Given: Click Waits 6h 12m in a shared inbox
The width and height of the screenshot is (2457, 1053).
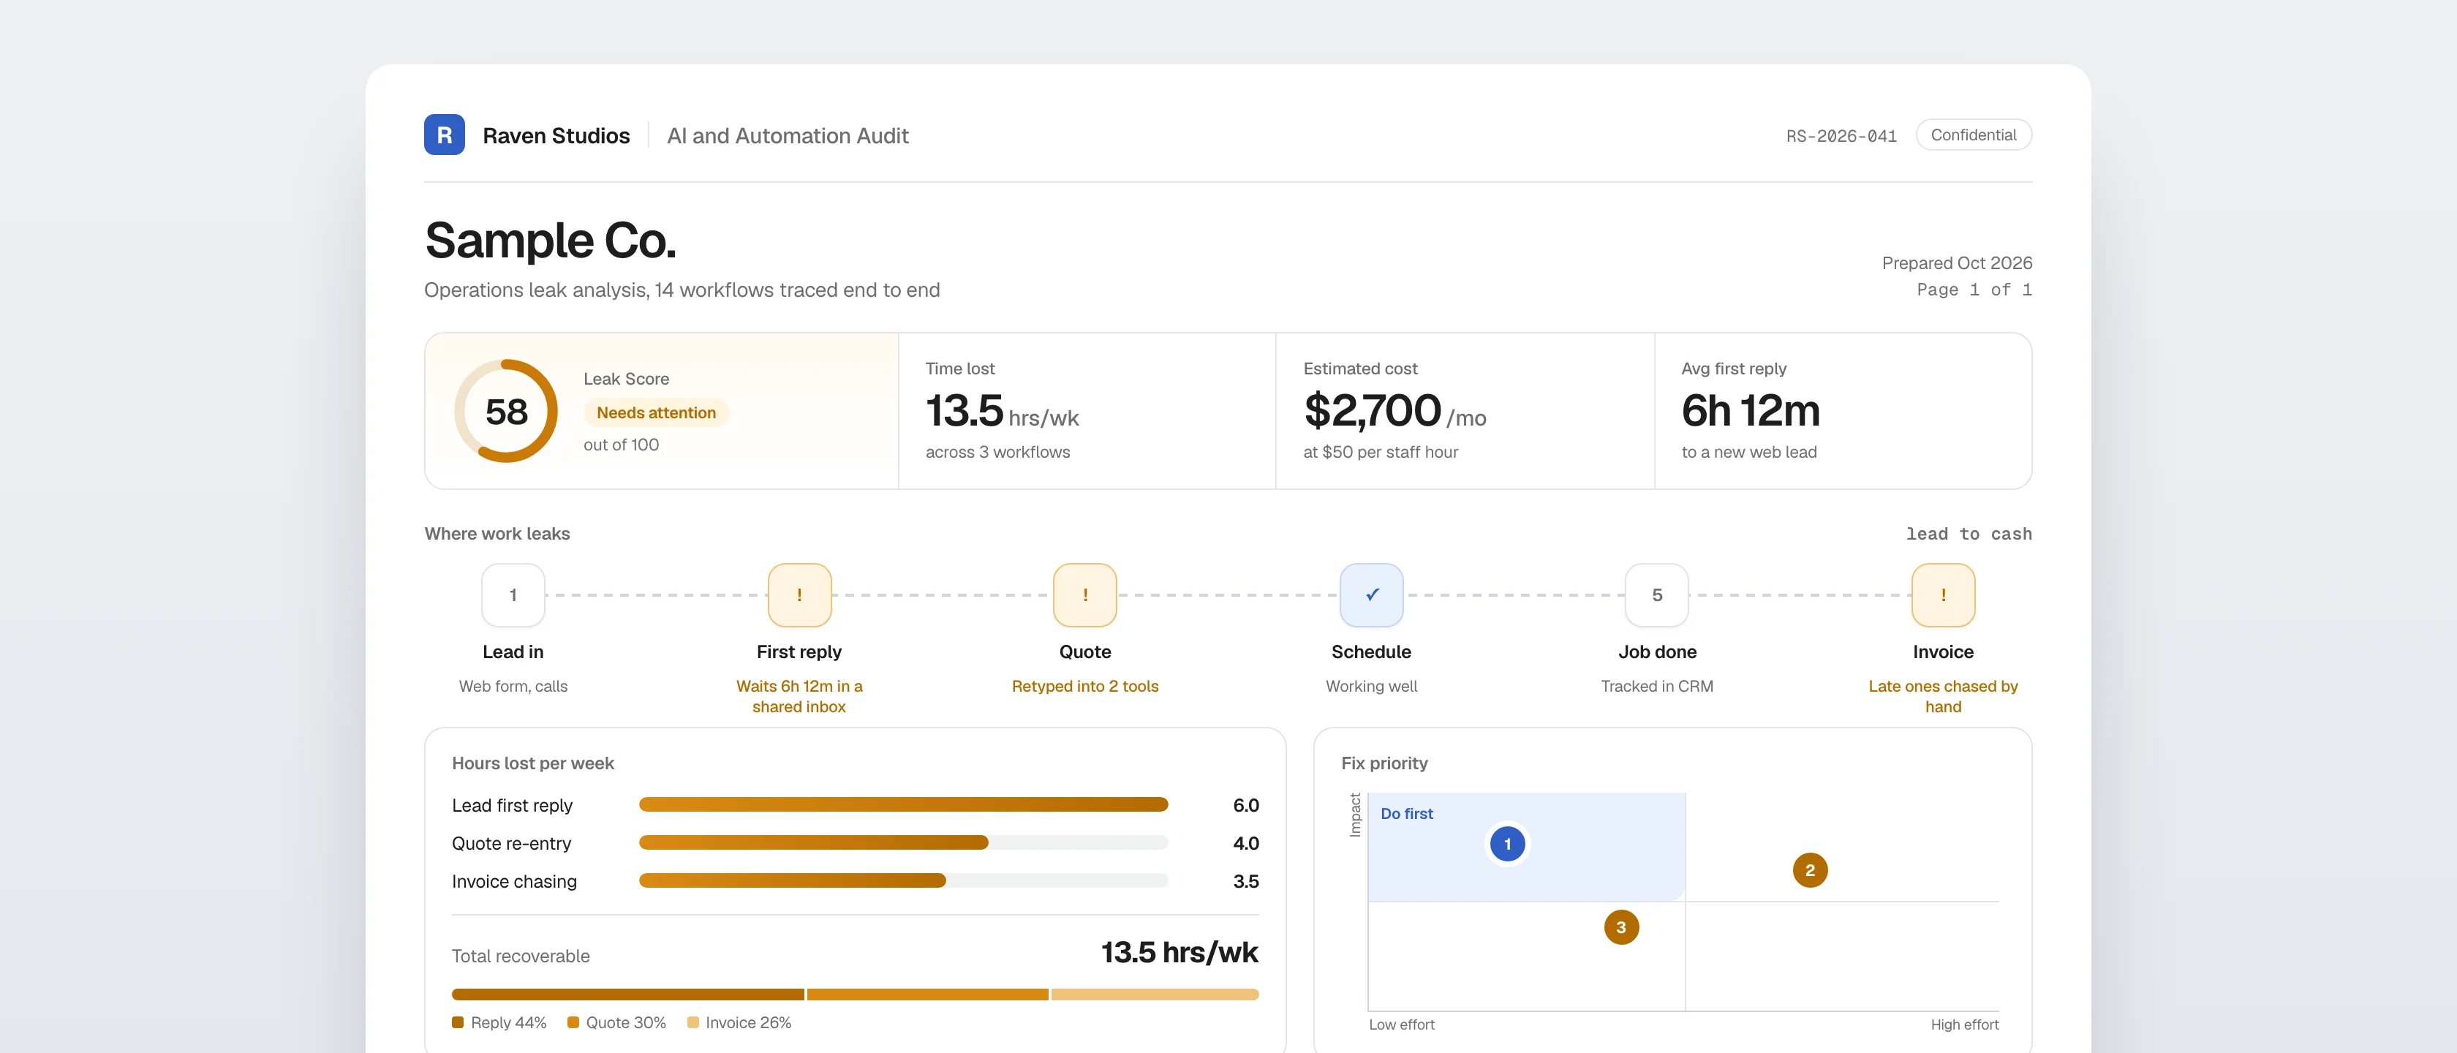Looking at the screenshot, I should (799, 696).
